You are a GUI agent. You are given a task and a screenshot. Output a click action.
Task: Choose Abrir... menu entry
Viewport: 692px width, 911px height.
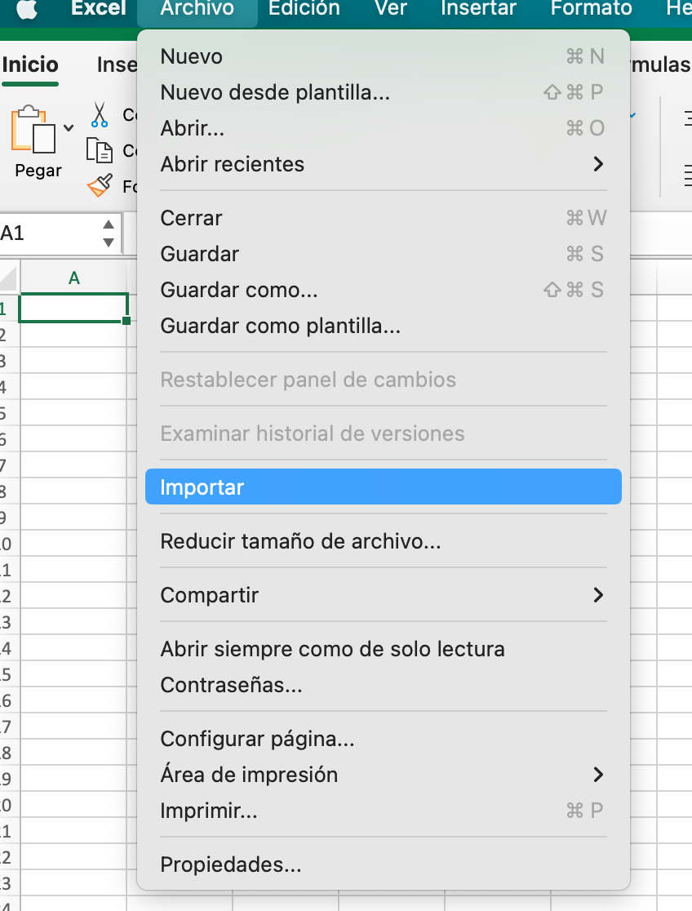click(384, 128)
